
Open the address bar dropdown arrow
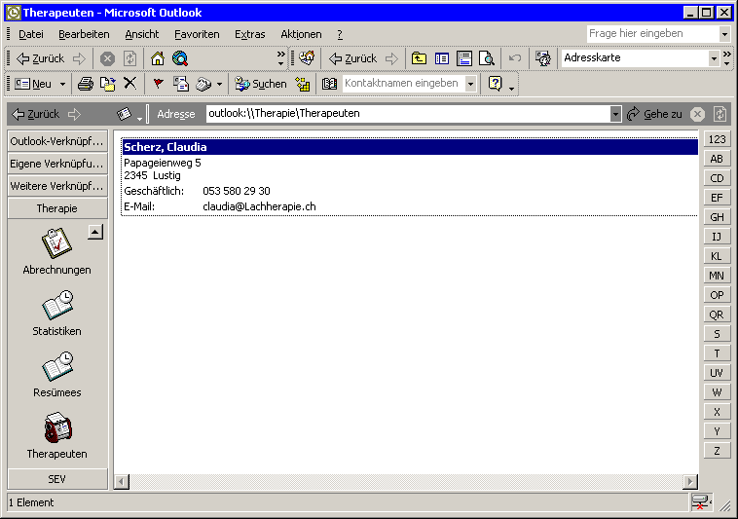pyautogui.click(x=615, y=114)
